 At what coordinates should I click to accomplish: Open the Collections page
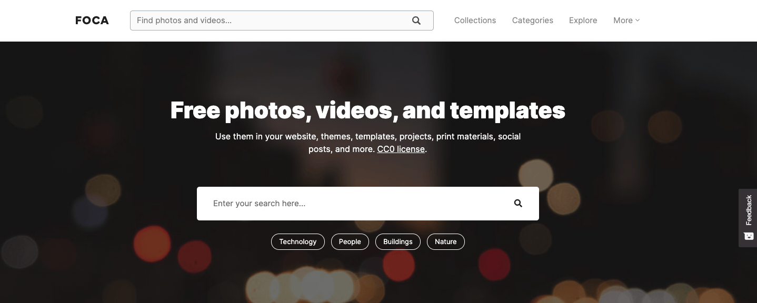pyautogui.click(x=475, y=21)
